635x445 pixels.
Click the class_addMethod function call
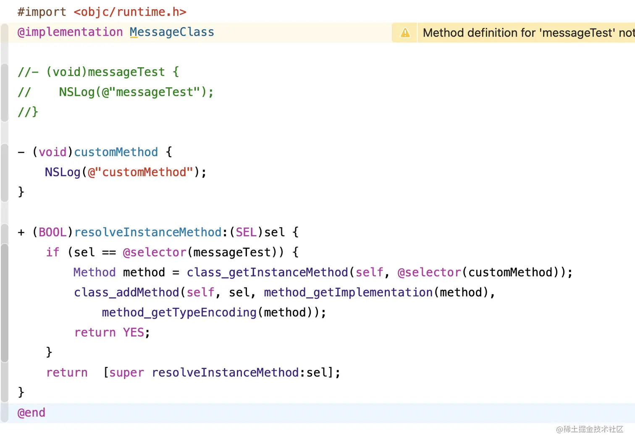[126, 293]
